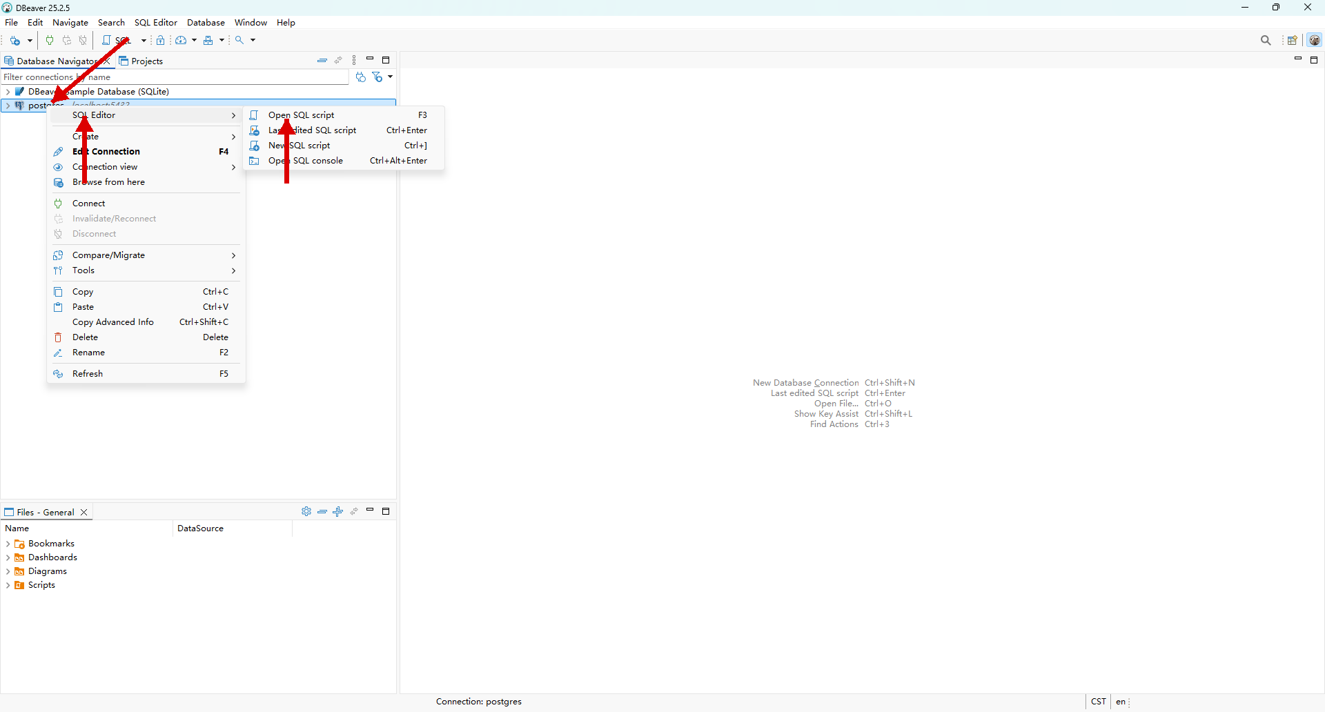Click the New Database Connection plug icon
This screenshot has width=1325, height=712.
click(15, 41)
